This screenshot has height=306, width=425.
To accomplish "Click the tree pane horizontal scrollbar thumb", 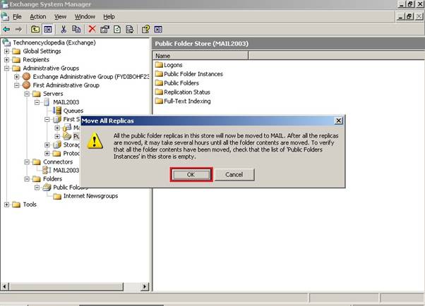I will [66, 286].
